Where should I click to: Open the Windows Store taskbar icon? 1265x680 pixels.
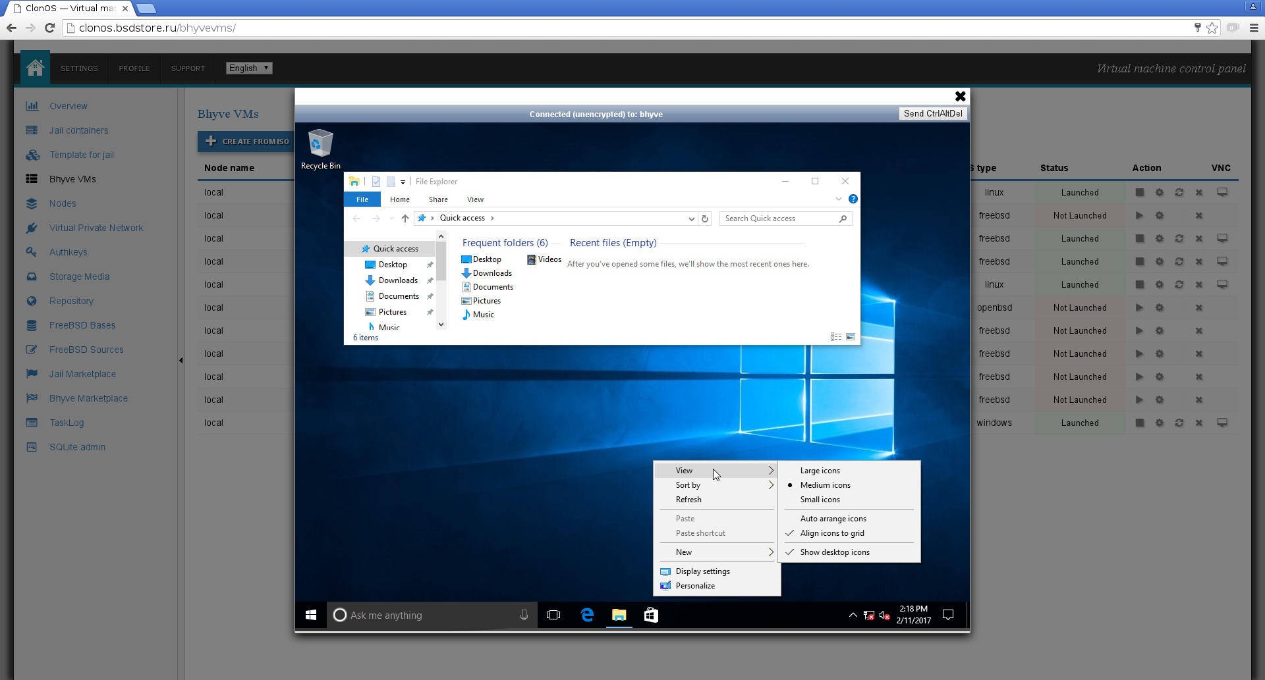pyautogui.click(x=651, y=615)
